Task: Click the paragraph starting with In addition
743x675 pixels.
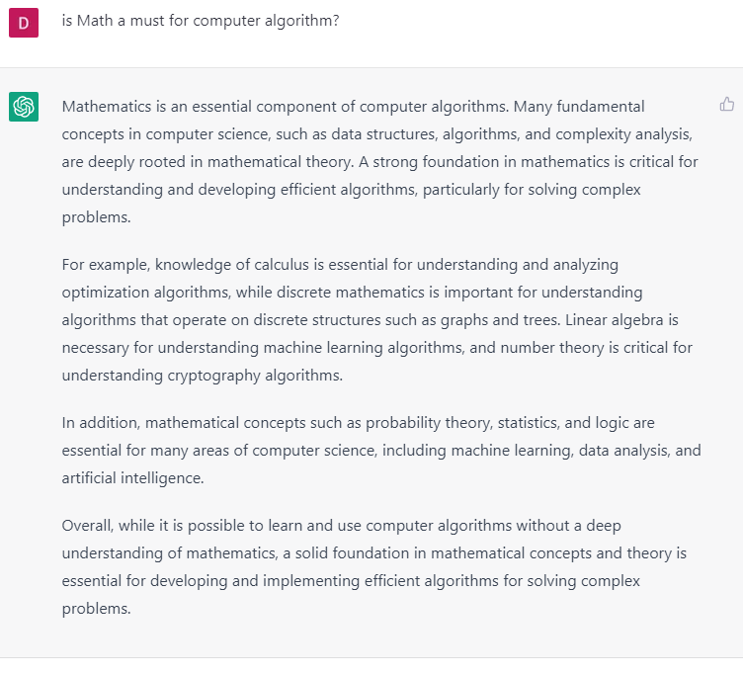Action: (380, 450)
